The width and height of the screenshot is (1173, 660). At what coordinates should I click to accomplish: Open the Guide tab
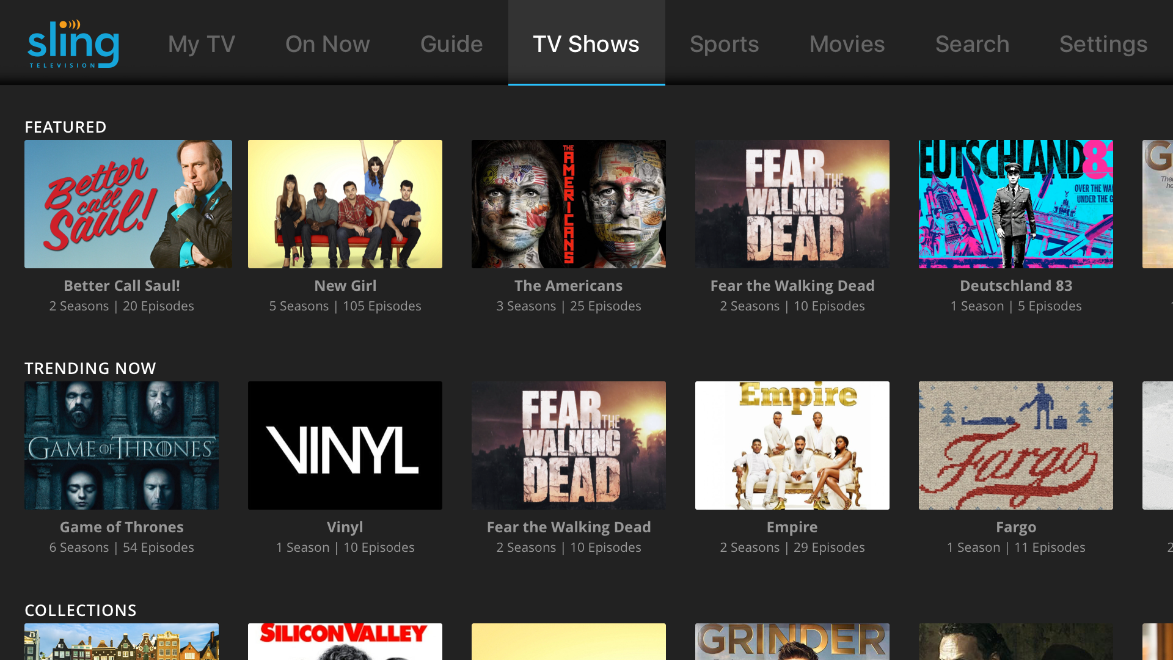click(451, 44)
